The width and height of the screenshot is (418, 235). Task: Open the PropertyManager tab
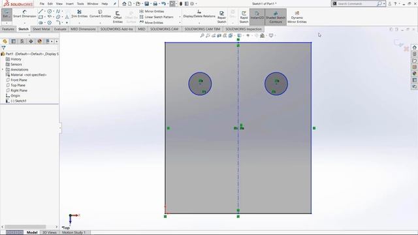pos(13,41)
